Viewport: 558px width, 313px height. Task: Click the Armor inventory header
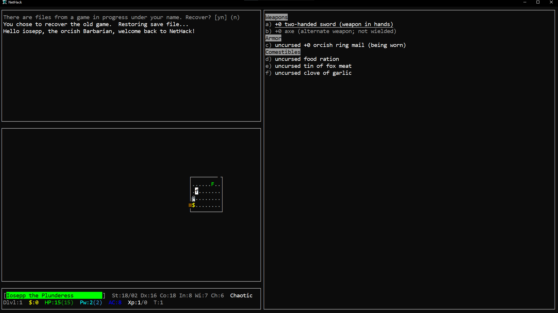(x=273, y=38)
